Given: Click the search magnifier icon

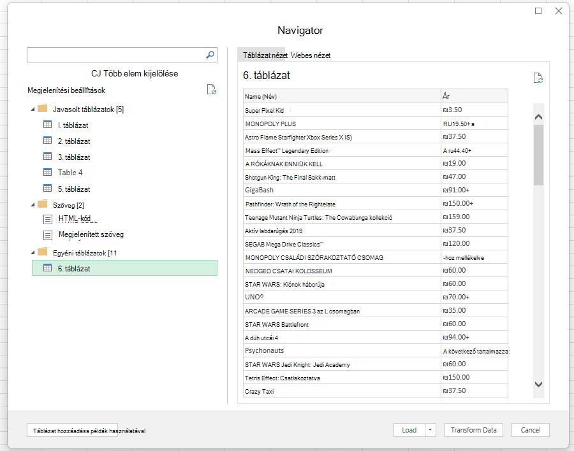Looking at the screenshot, I should (210, 55).
